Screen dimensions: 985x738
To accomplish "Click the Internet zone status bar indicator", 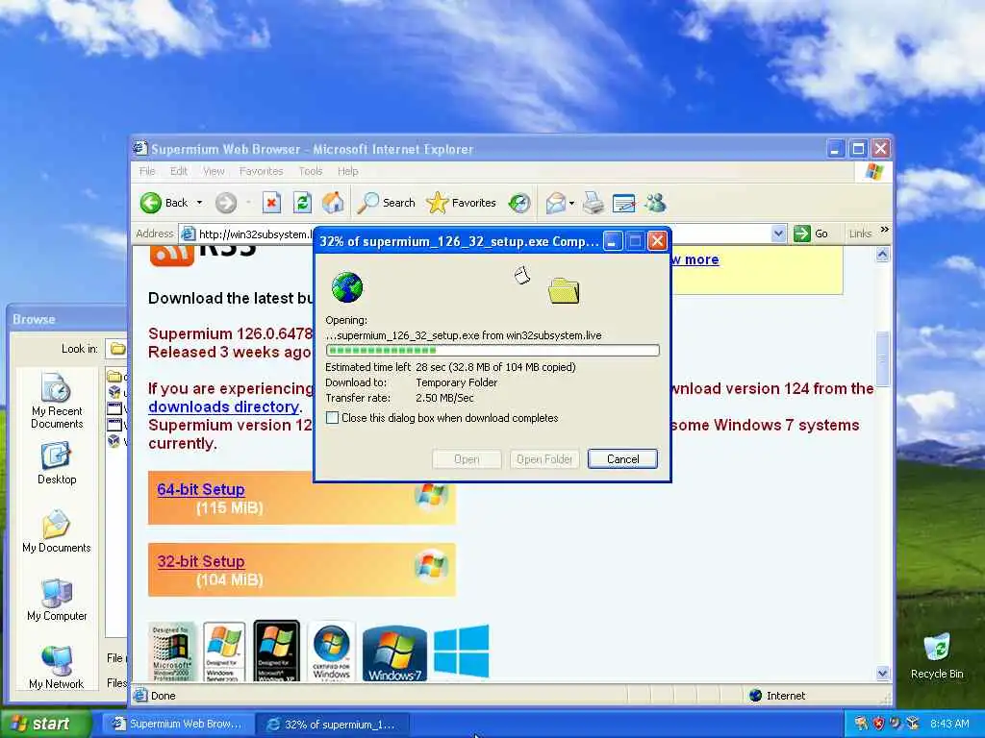I will (x=778, y=696).
